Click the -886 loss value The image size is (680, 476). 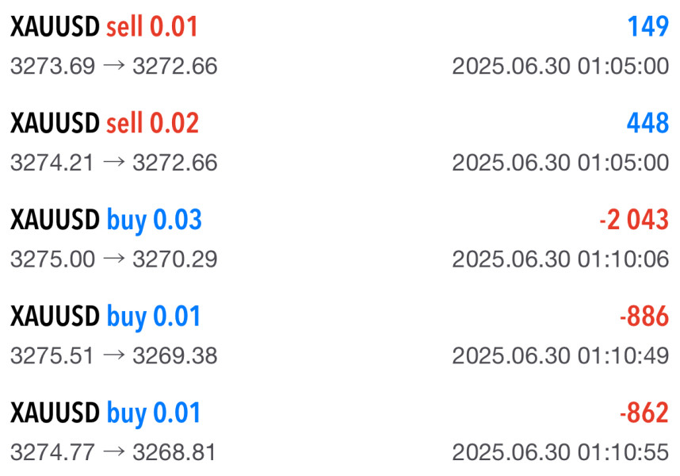[644, 317]
